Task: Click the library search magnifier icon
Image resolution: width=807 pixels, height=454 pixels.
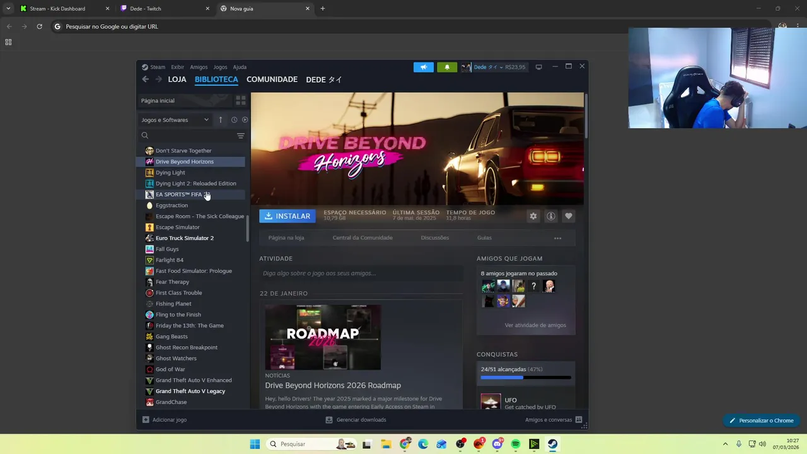Action: point(145,136)
